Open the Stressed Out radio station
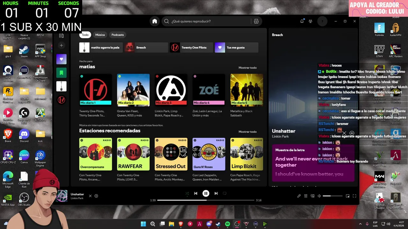Image resolution: width=408 pixels, height=229 pixels. pyautogui.click(x=171, y=159)
